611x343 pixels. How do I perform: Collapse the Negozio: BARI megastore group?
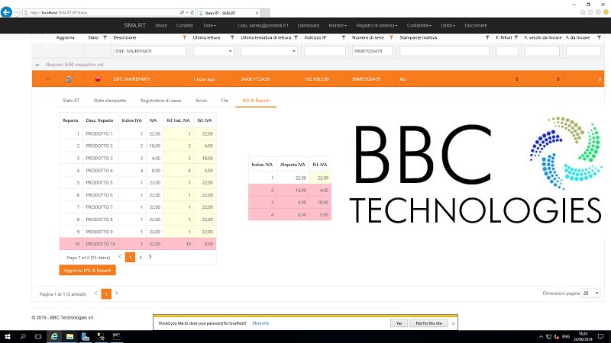coord(37,65)
